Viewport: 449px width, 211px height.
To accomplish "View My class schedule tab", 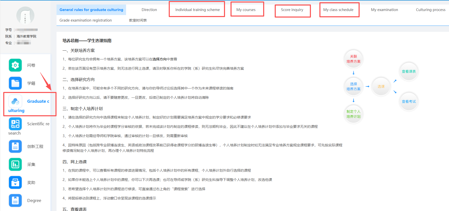I will [x=338, y=10].
